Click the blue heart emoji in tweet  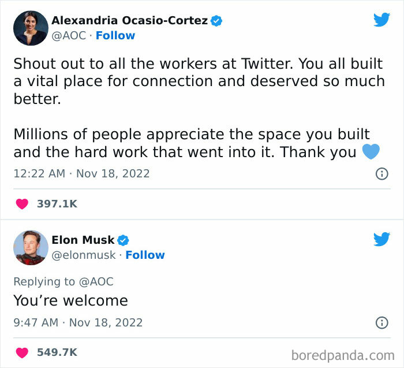(371, 152)
